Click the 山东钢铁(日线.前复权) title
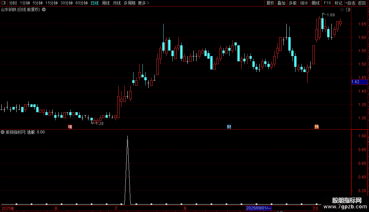Screen dimensions: 369x212 coord(21,10)
